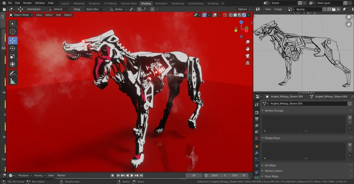Switch to solid viewport shading

pyautogui.click(x=235, y=15)
